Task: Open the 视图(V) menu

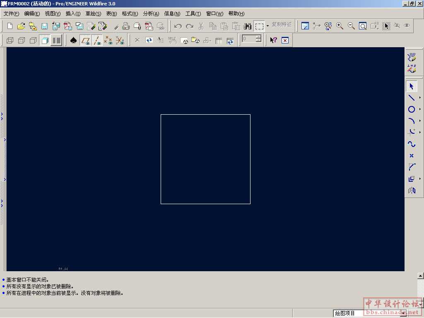Action: [53, 14]
